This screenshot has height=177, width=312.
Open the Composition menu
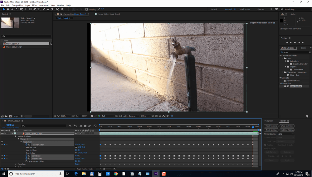(17, 5)
